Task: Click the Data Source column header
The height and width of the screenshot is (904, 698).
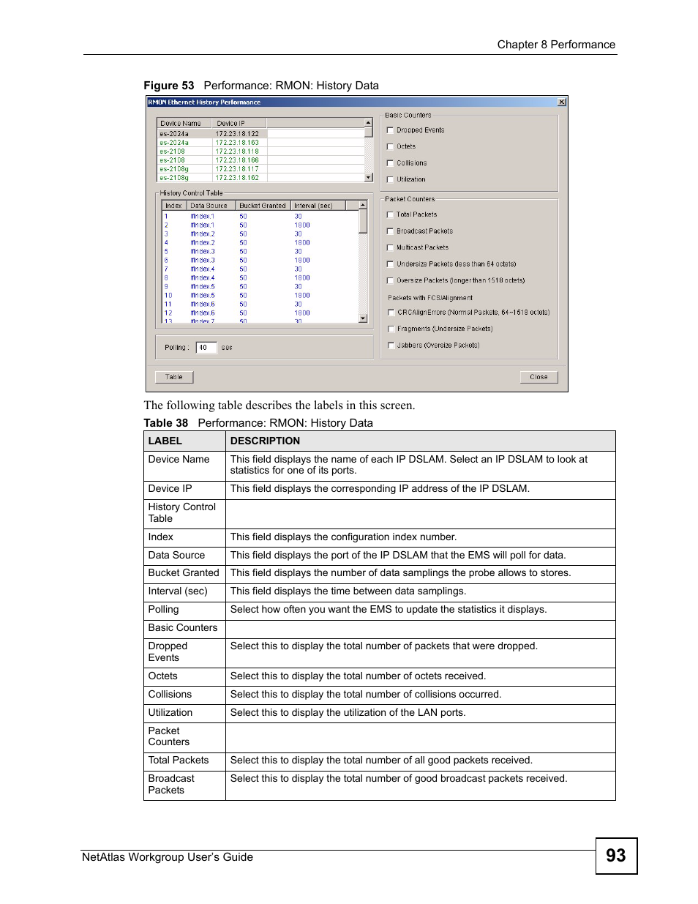Action: pos(211,206)
